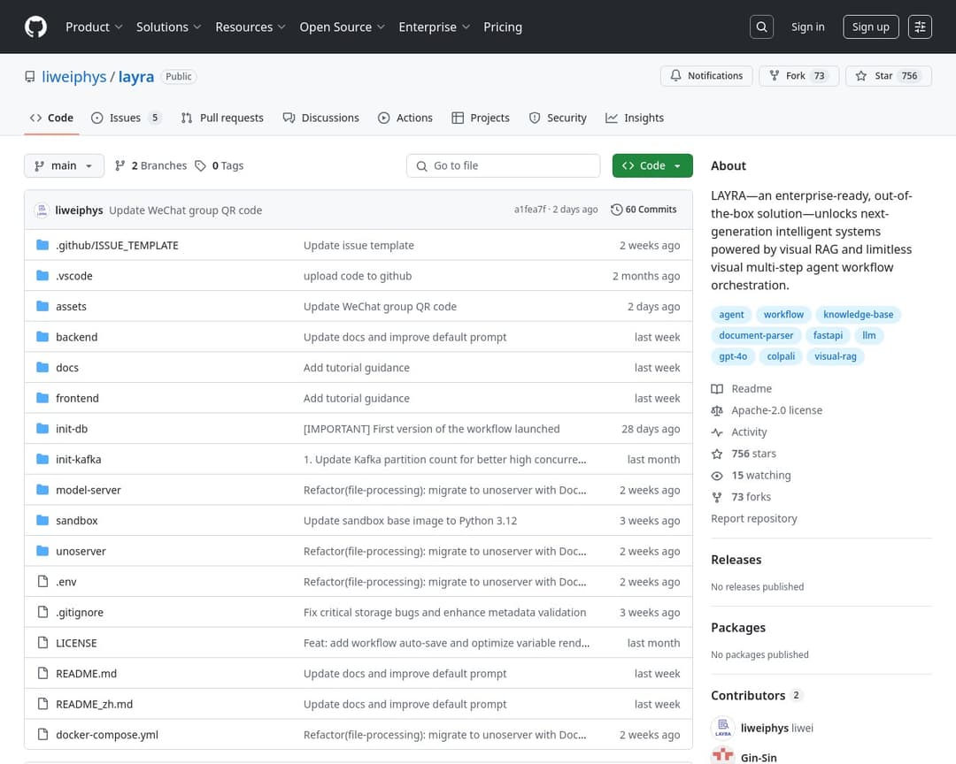The image size is (956, 764).
Task: Click the Activity pulse icon
Action: coord(717,432)
